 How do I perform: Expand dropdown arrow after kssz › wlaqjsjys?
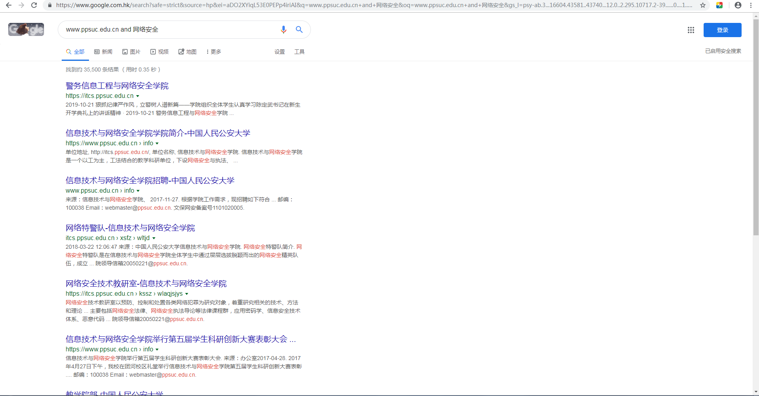tap(187, 294)
